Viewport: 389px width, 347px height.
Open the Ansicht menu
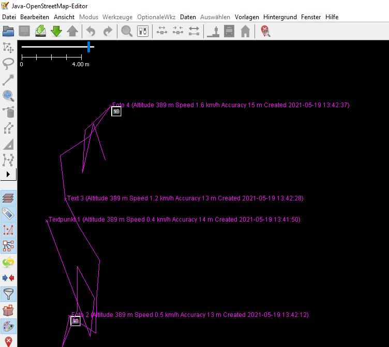point(64,17)
